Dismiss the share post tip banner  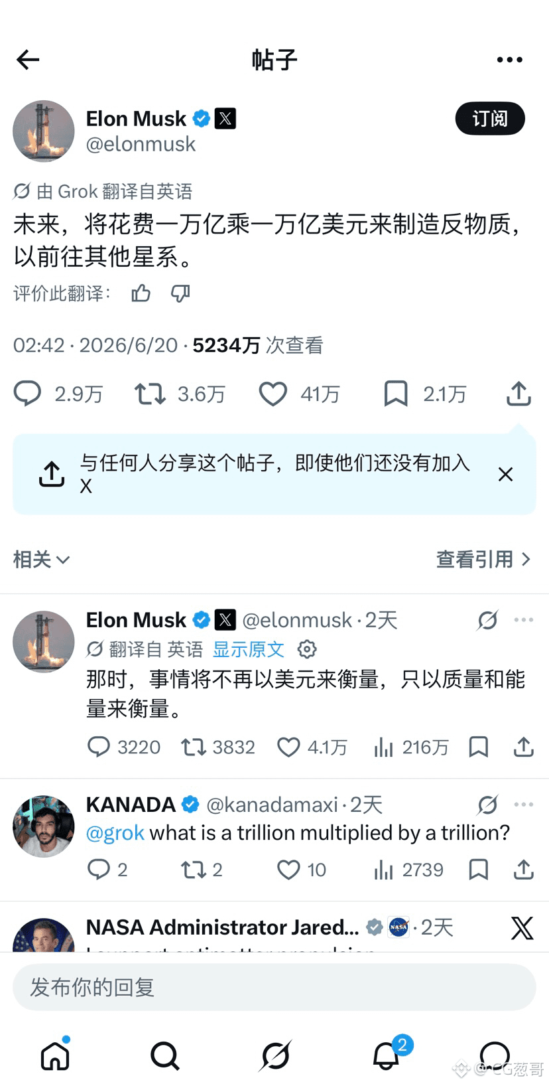pos(505,474)
